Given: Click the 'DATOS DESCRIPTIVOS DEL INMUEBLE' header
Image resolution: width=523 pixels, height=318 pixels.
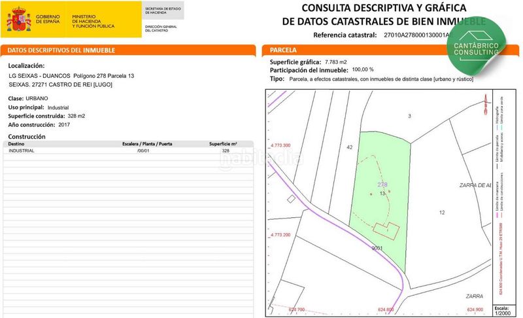Looking at the screenshot, I should click(61, 50).
